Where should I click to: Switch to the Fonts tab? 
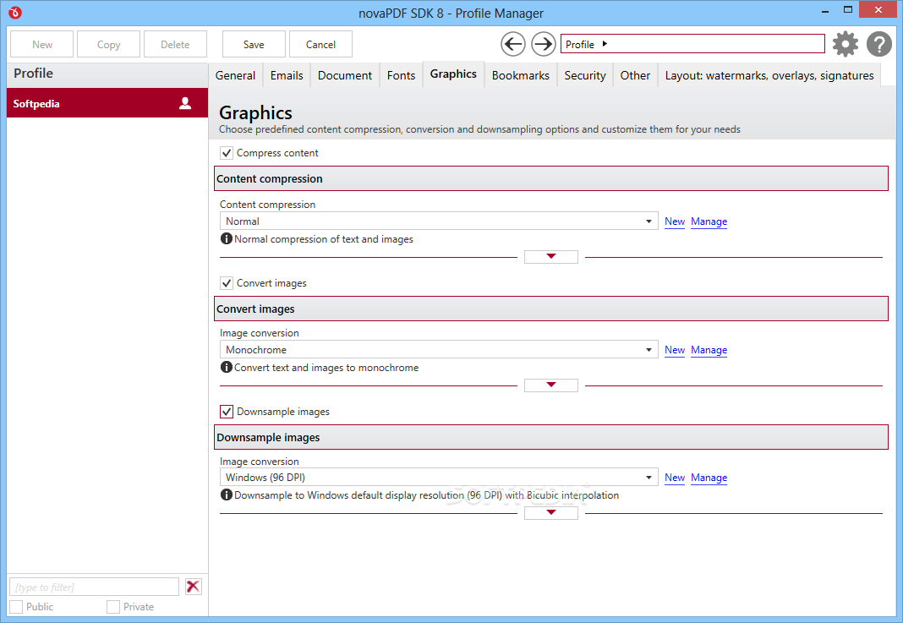click(x=401, y=75)
